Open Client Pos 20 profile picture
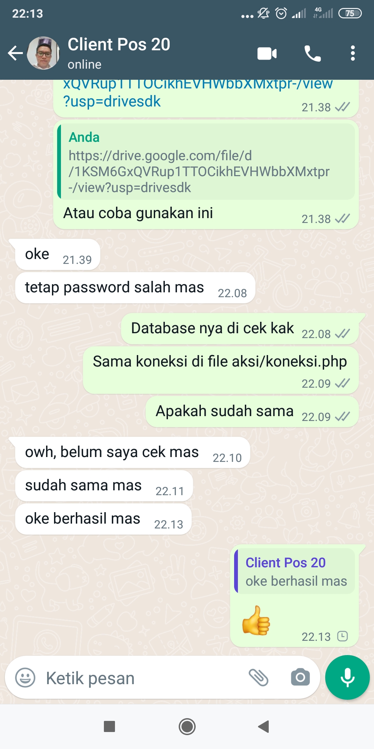 43,53
